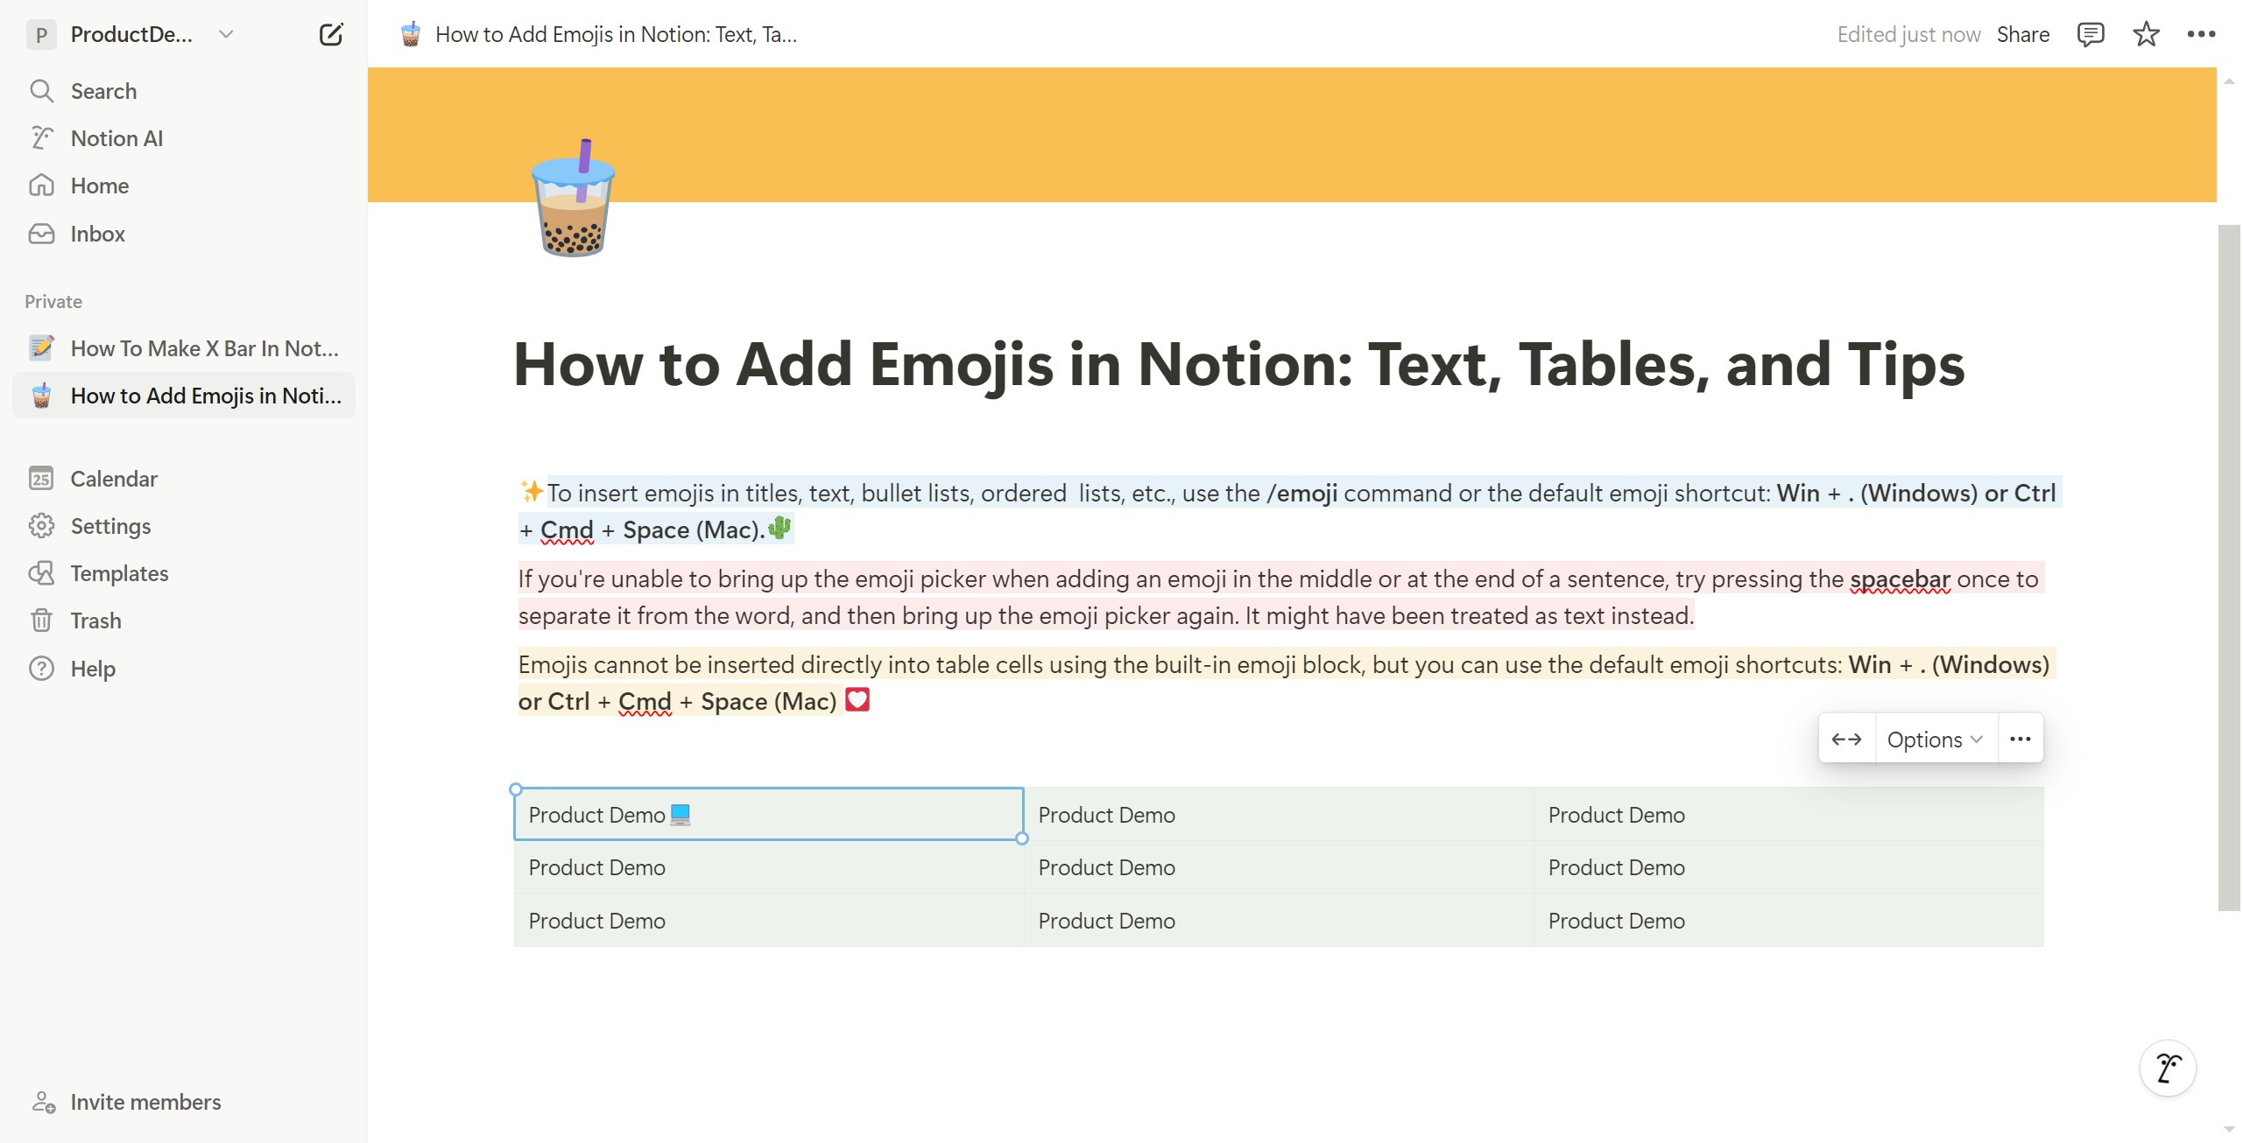
Task: Click the sparkles emoji in first paragraph
Action: tap(532, 491)
